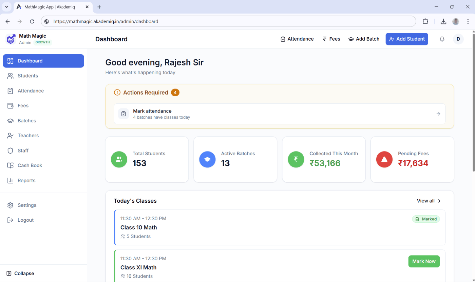Open the Reports sidebar icon
Viewport: 475px width, 282px height.
pos(11,180)
